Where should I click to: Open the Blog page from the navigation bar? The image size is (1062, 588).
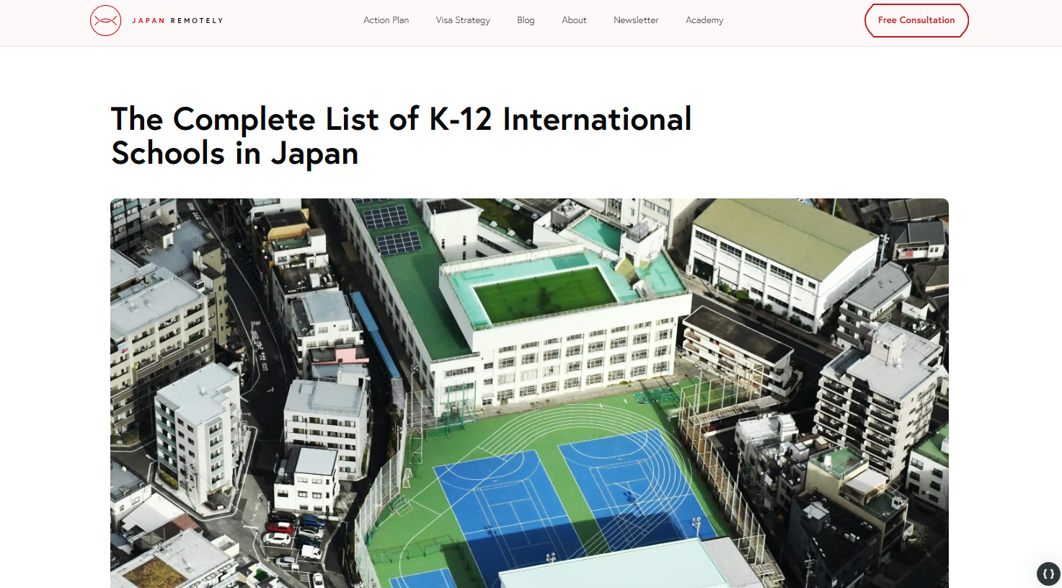pos(526,20)
